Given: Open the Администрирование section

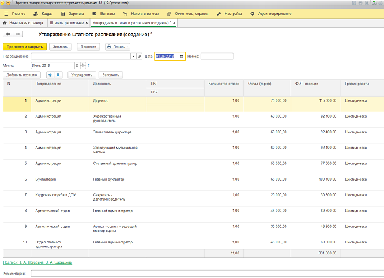Looking at the screenshot, I should [x=271, y=14].
